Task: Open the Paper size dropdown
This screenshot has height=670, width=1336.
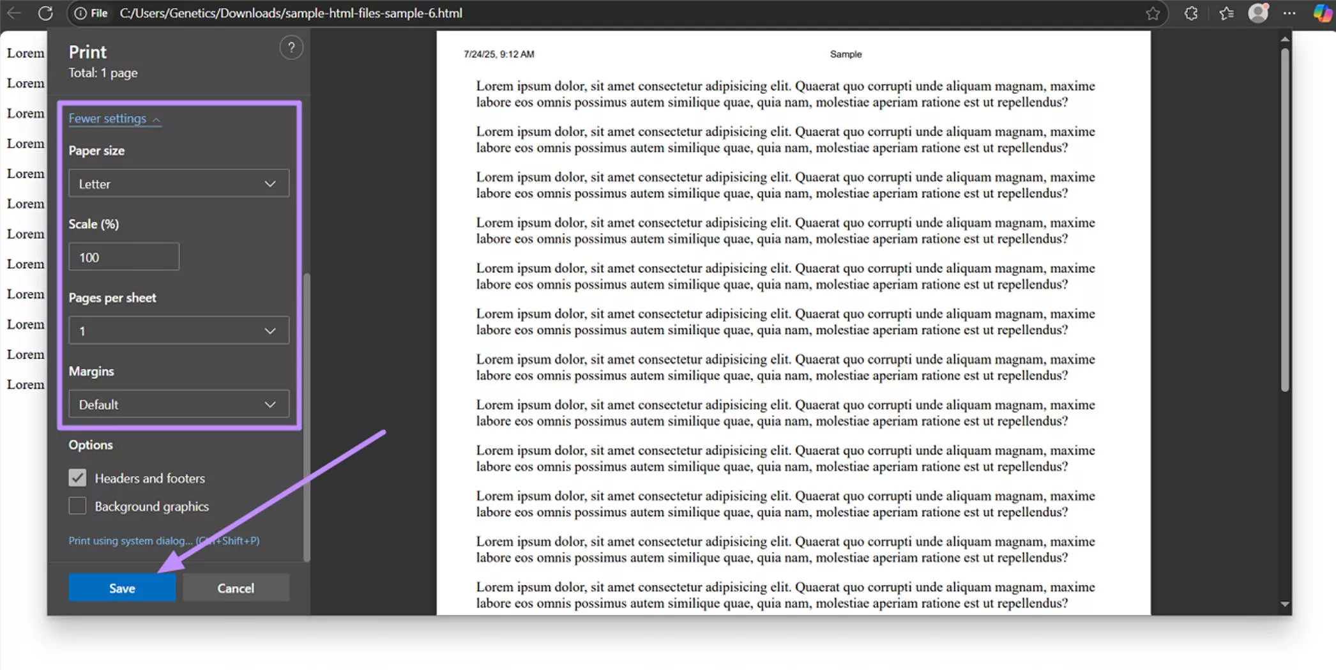Action: pyautogui.click(x=178, y=183)
